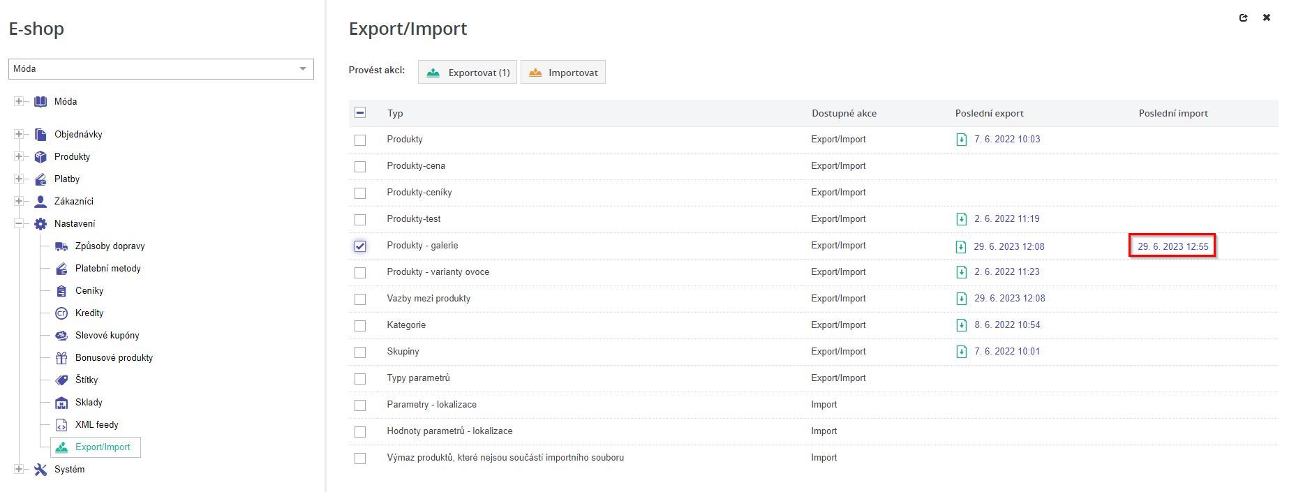The width and height of the screenshot is (1296, 492).
Task: Check the Skupiny checkbox
Action: 360,352
